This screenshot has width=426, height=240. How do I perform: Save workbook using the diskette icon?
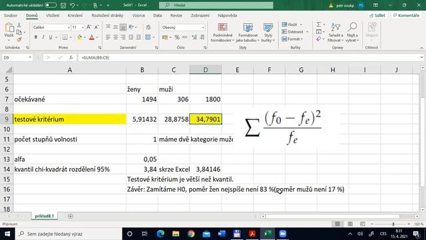63,5
